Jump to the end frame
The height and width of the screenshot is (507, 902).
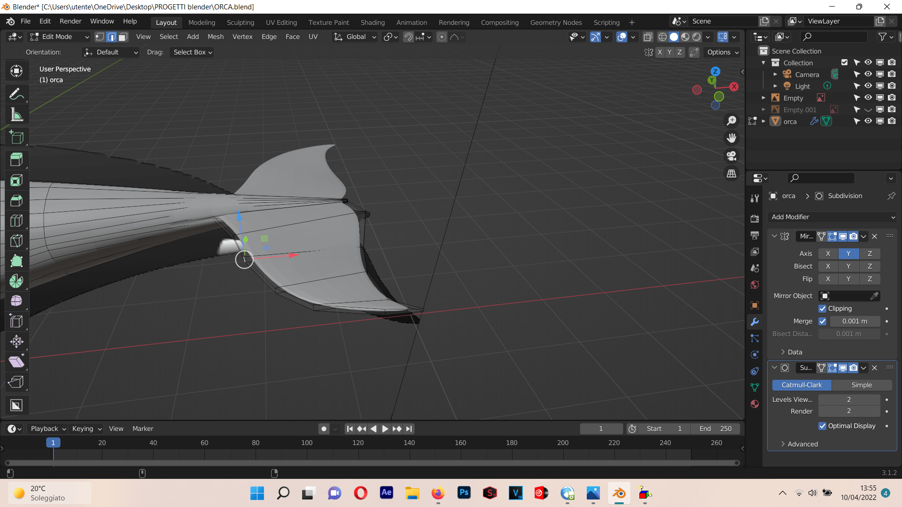(x=409, y=429)
